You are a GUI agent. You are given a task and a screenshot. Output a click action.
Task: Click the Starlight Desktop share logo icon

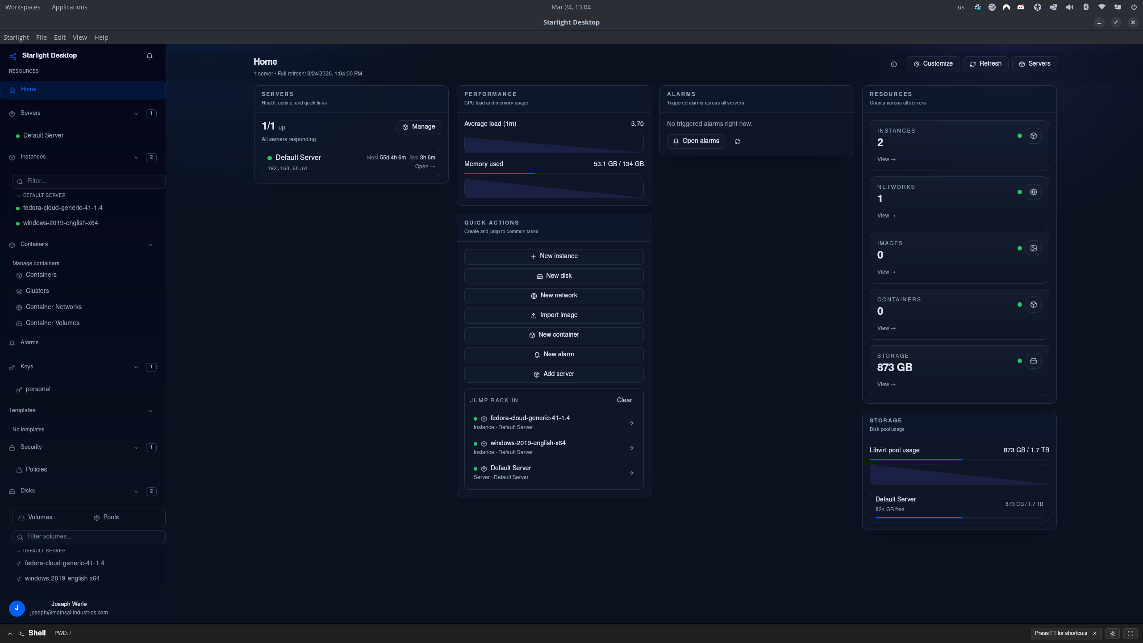pyautogui.click(x=13, y=56)
